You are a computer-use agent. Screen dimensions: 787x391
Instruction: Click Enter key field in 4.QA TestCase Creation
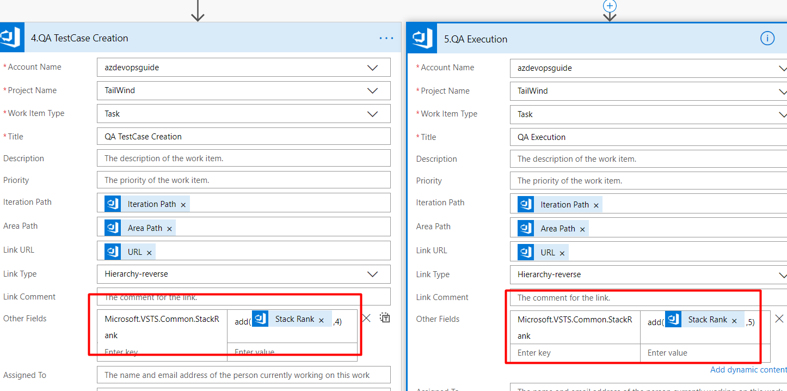point(162,352)
